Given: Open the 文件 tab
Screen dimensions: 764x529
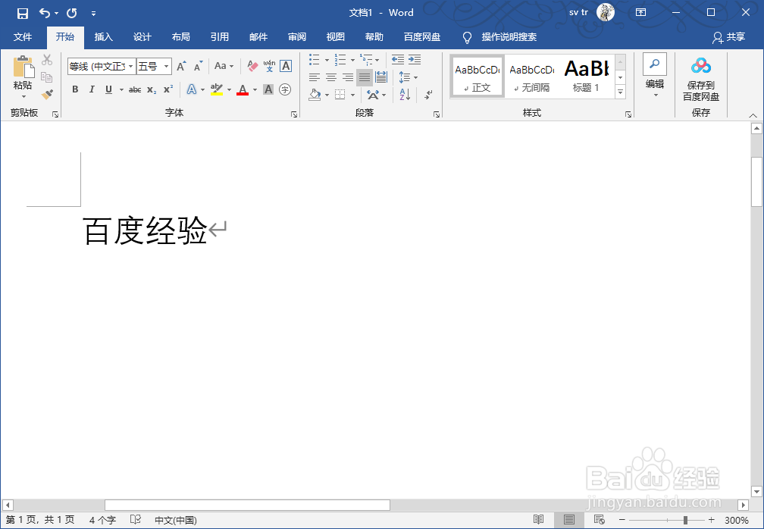Looking at the screenshot, I should [23, 37].
